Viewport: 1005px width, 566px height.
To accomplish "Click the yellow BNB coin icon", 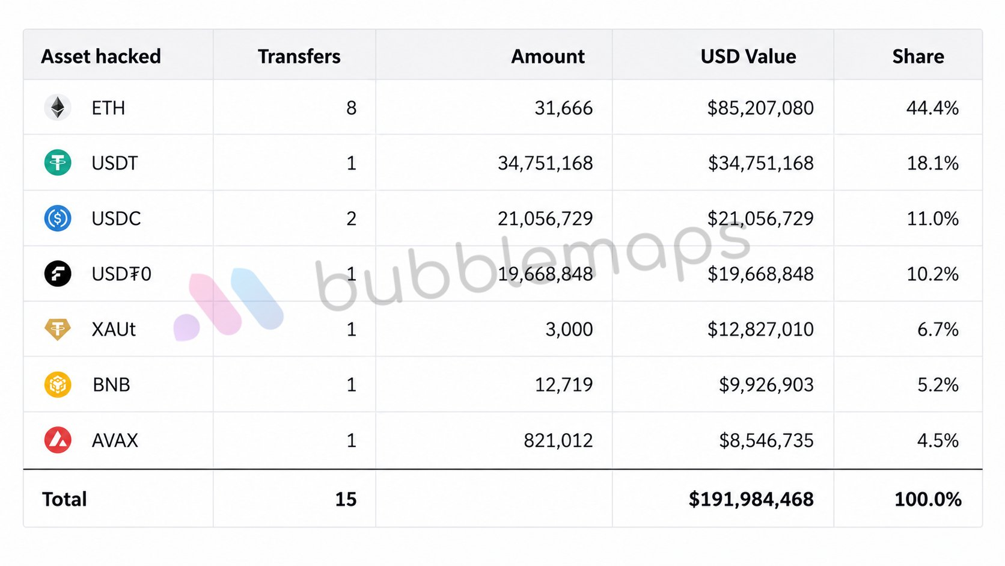I will click(58, 384).
